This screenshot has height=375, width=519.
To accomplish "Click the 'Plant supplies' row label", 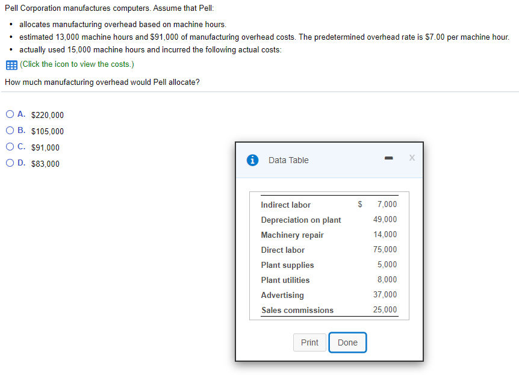I will pos(287,265).
